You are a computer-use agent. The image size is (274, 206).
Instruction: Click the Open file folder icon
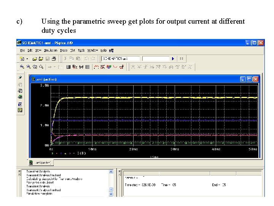tap(35, 59)
